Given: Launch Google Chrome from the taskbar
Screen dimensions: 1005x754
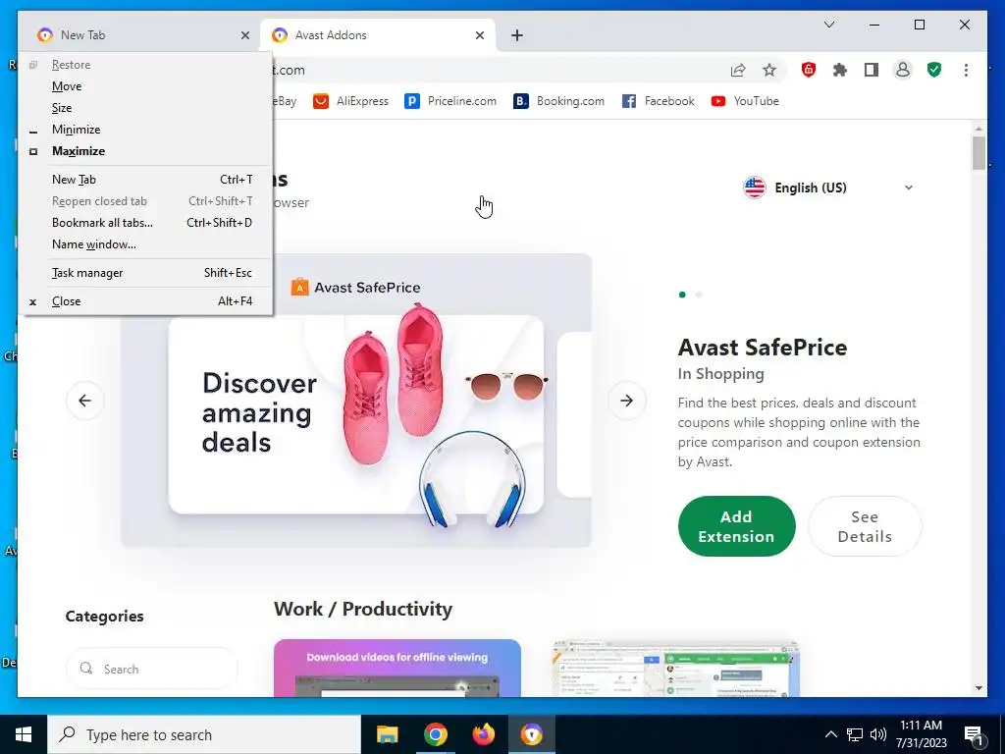Looking at the screenshot, I should pyautogui.click(x=435, y=734).
